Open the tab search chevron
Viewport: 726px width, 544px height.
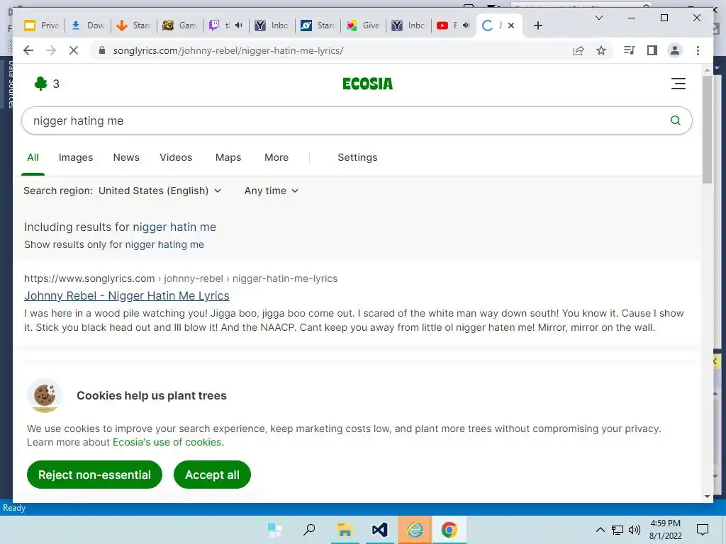[x=598, y=18]
